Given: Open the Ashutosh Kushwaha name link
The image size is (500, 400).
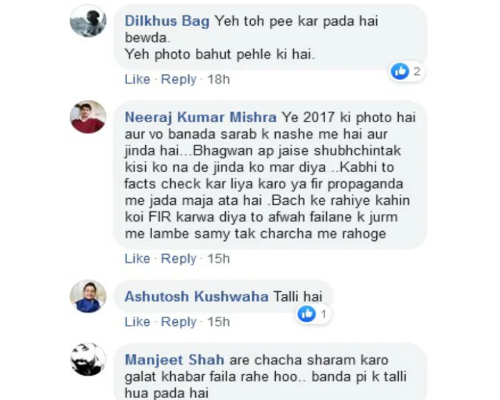Looking at the screenshot, I should (x=197, y=297).
